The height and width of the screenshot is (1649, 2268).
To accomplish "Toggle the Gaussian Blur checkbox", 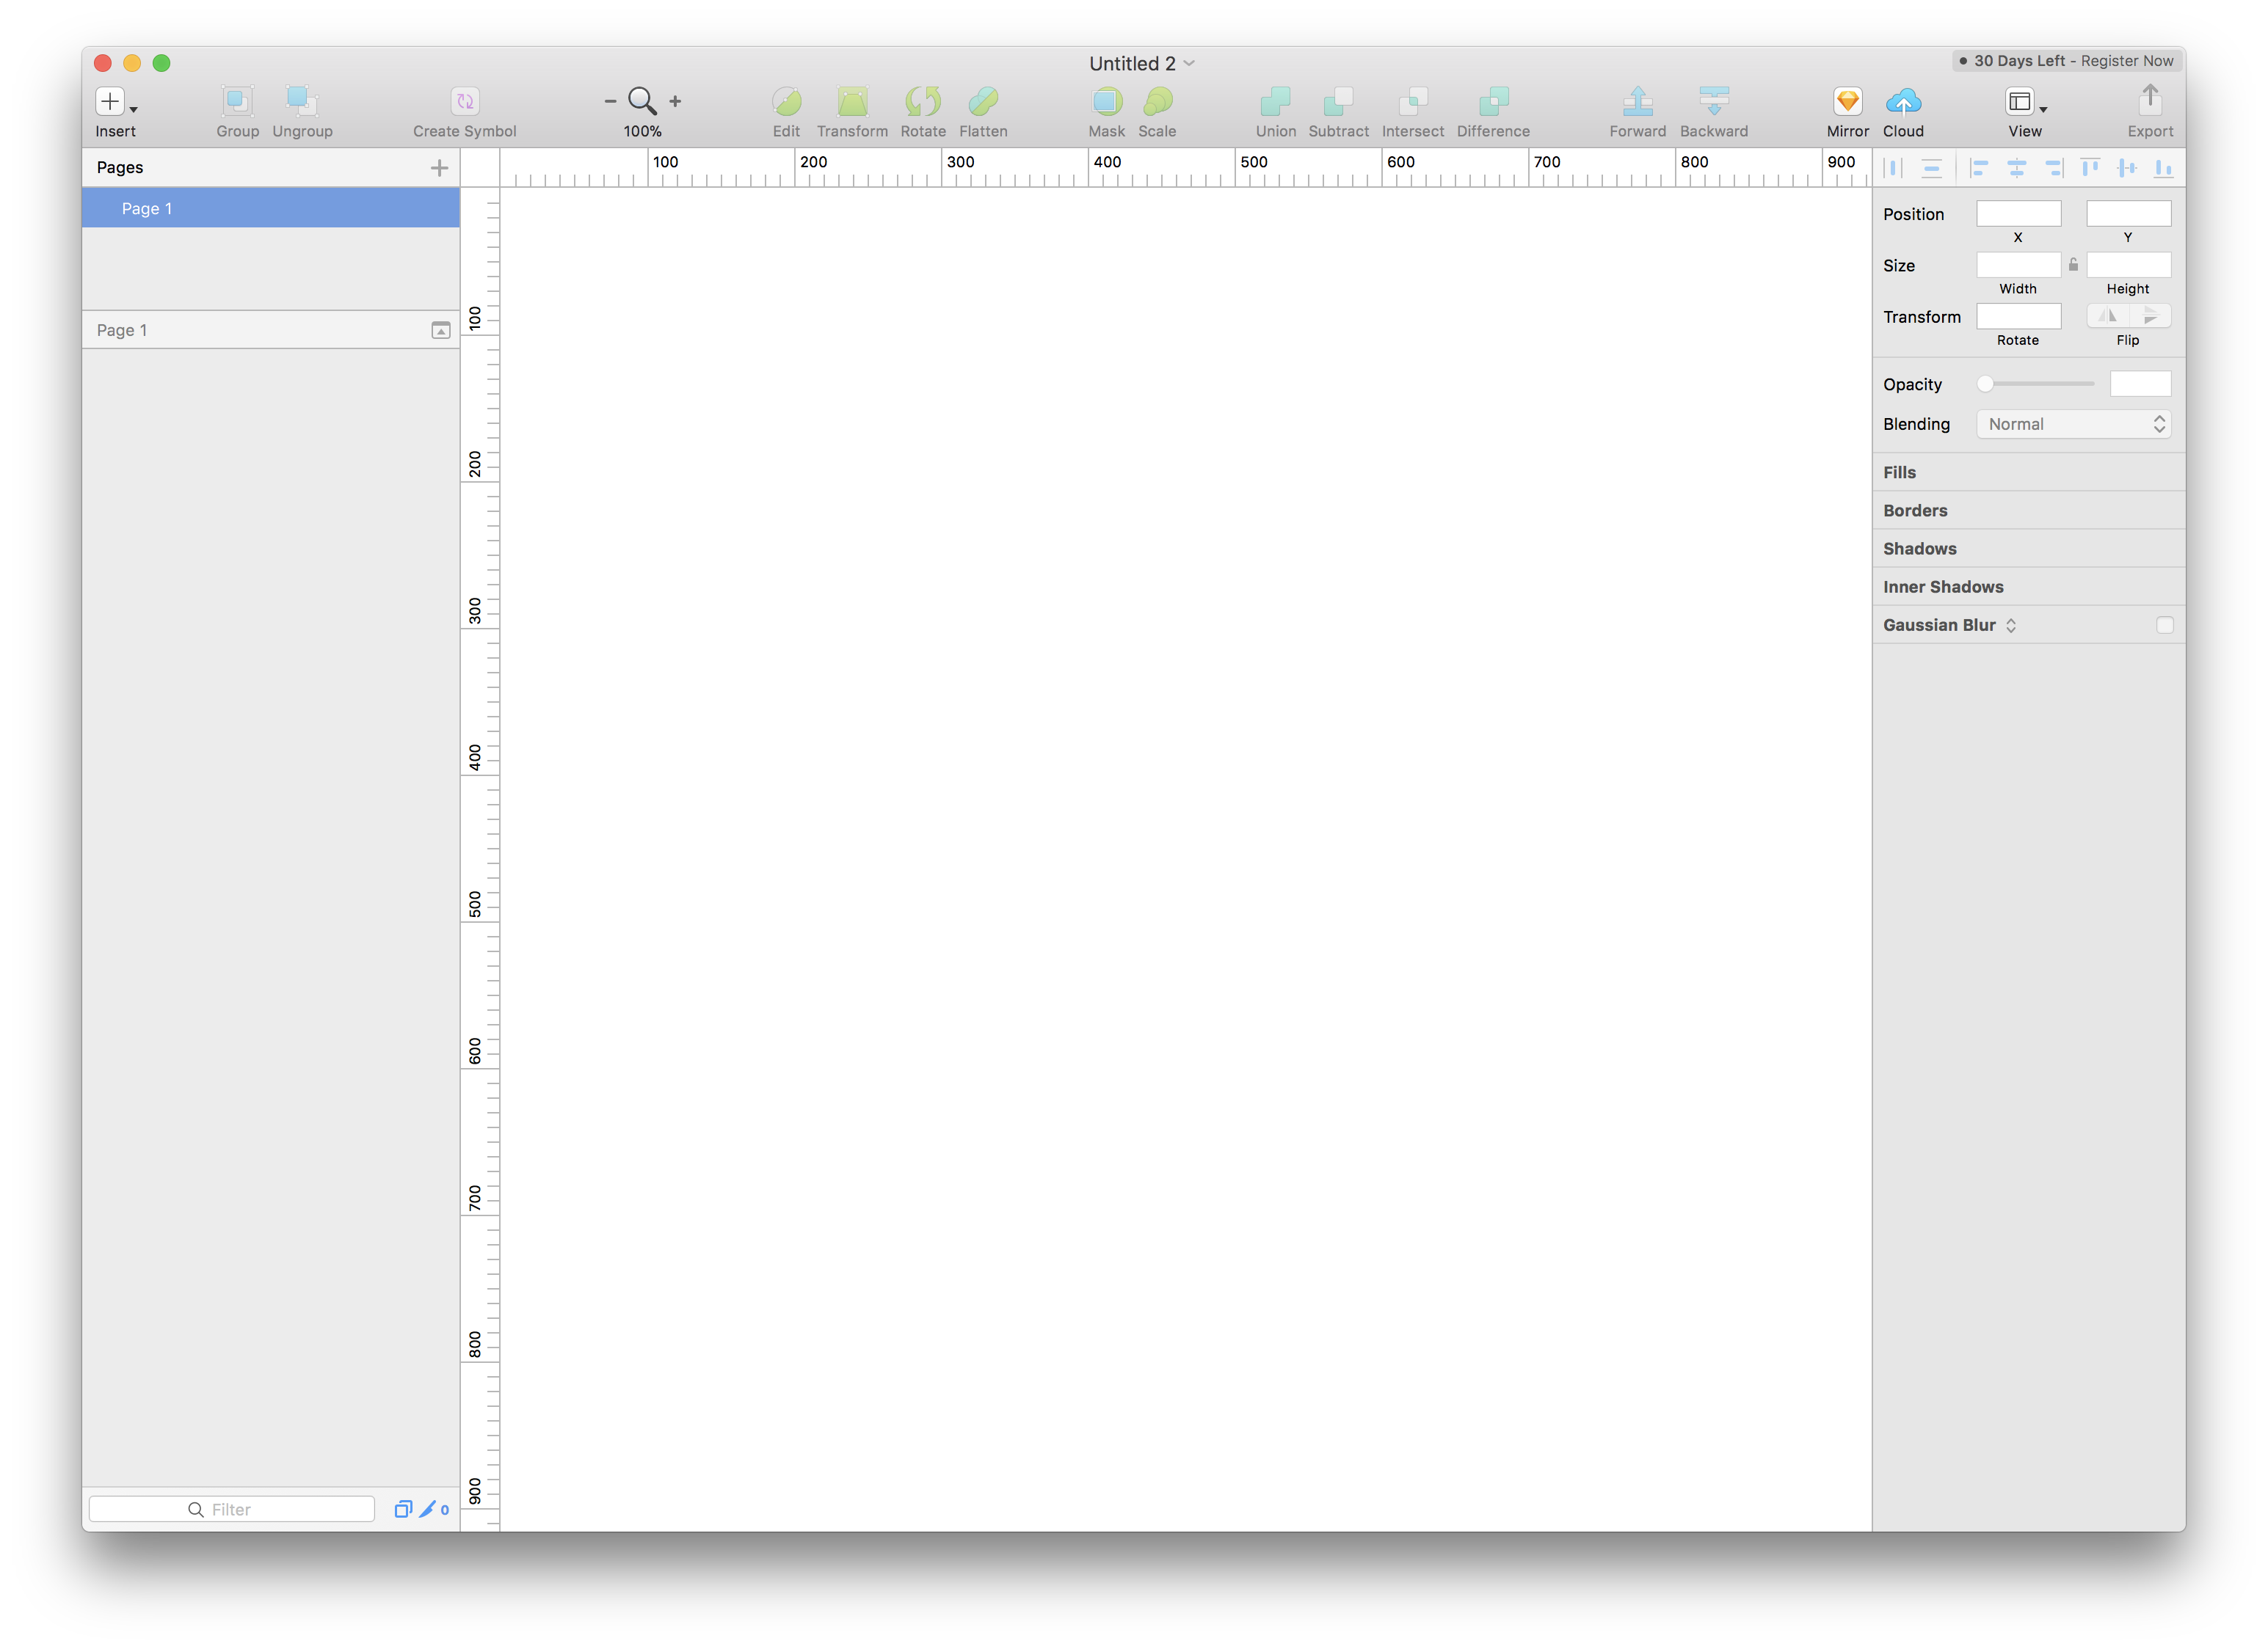I will point(2166,625).
